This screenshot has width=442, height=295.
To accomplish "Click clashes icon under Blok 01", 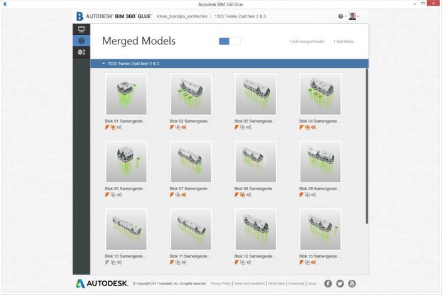I will click(113, 127).
